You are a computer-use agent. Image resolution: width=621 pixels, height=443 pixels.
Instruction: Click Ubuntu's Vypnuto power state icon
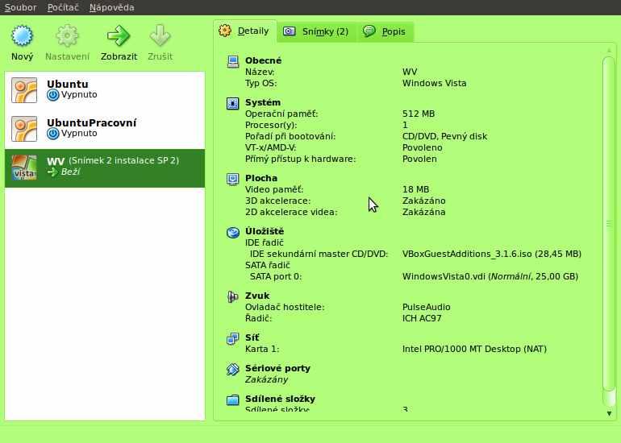click(52, 95)
